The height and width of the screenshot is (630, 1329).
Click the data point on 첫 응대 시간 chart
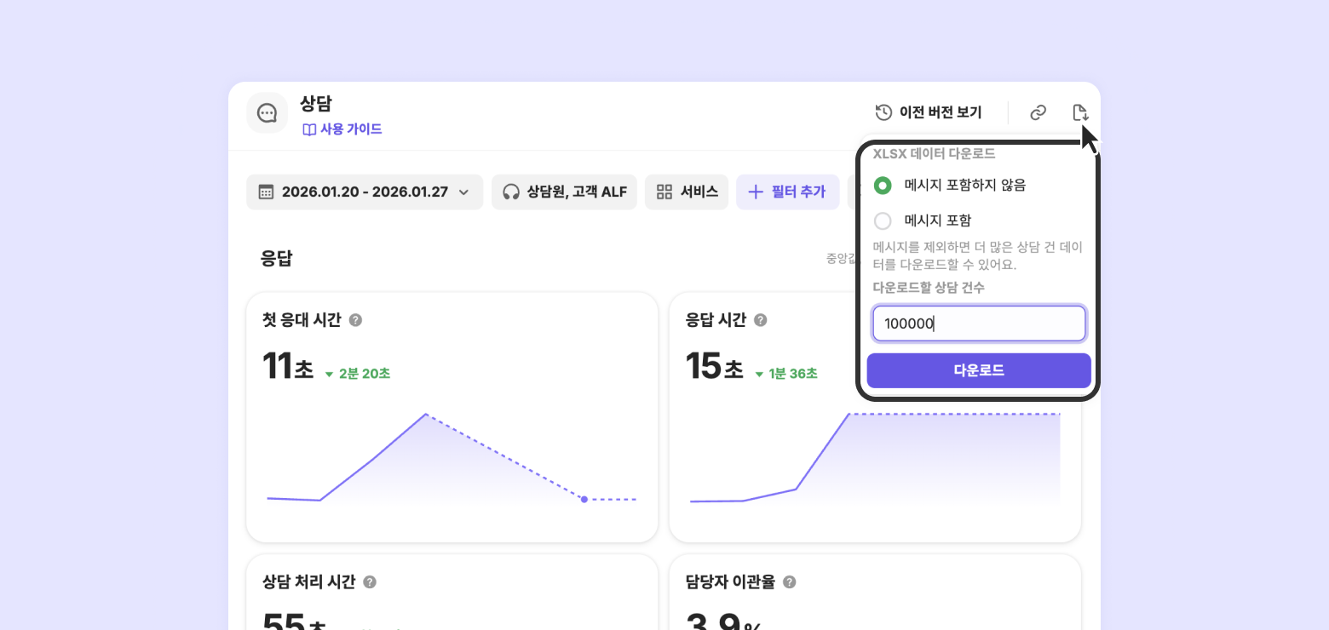584,499
